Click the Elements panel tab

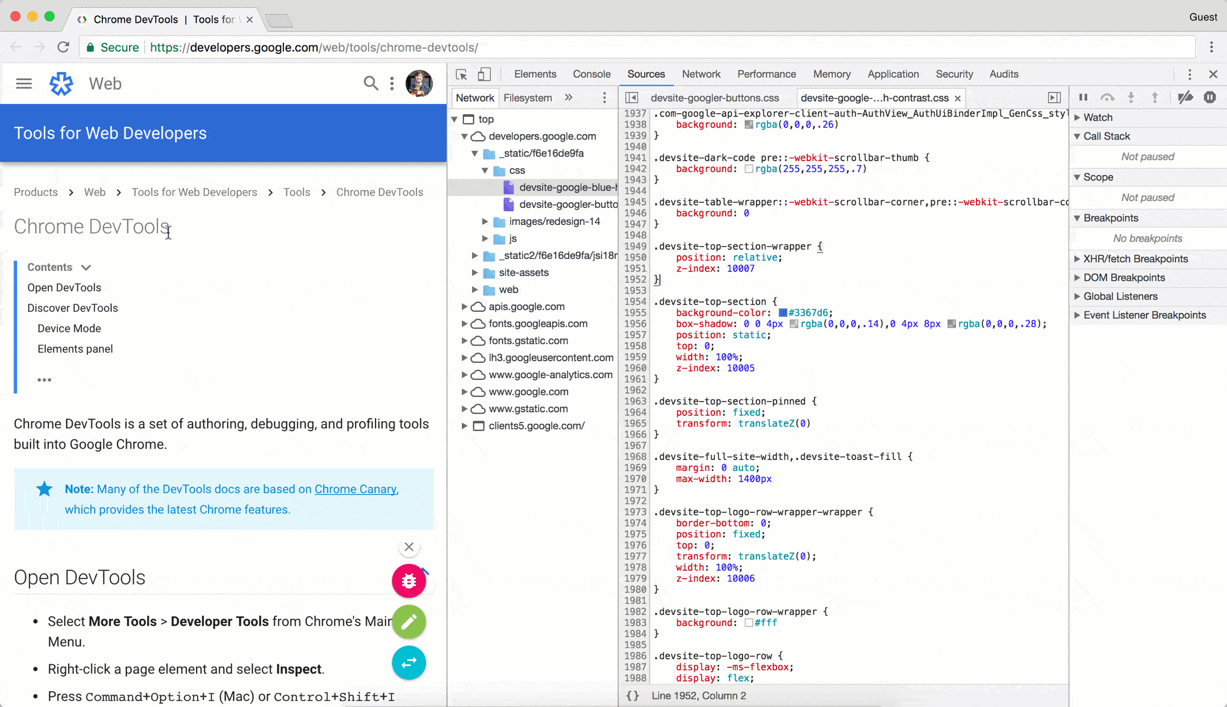click(535, 74)
